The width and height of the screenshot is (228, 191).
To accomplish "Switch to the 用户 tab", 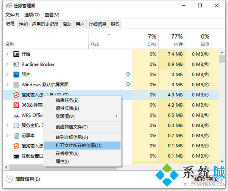I will click(x=80, y=24).
